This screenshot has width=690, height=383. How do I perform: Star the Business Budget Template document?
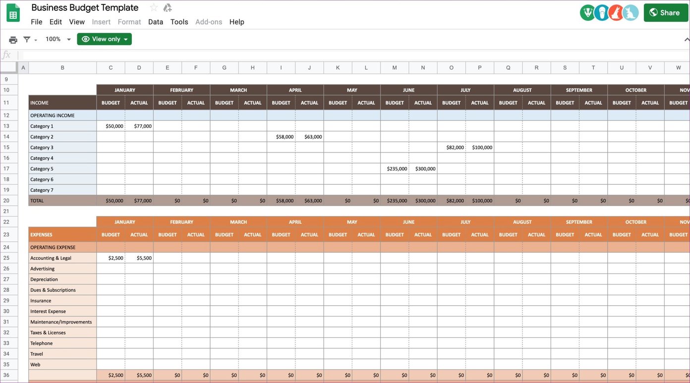pos(154,7)
